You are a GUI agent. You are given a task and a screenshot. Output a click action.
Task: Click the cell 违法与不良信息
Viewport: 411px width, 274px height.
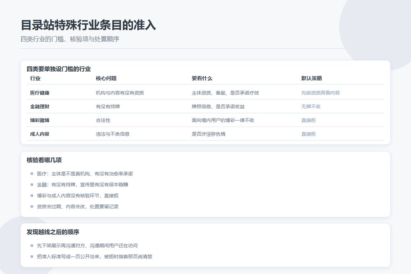[113, 134]
